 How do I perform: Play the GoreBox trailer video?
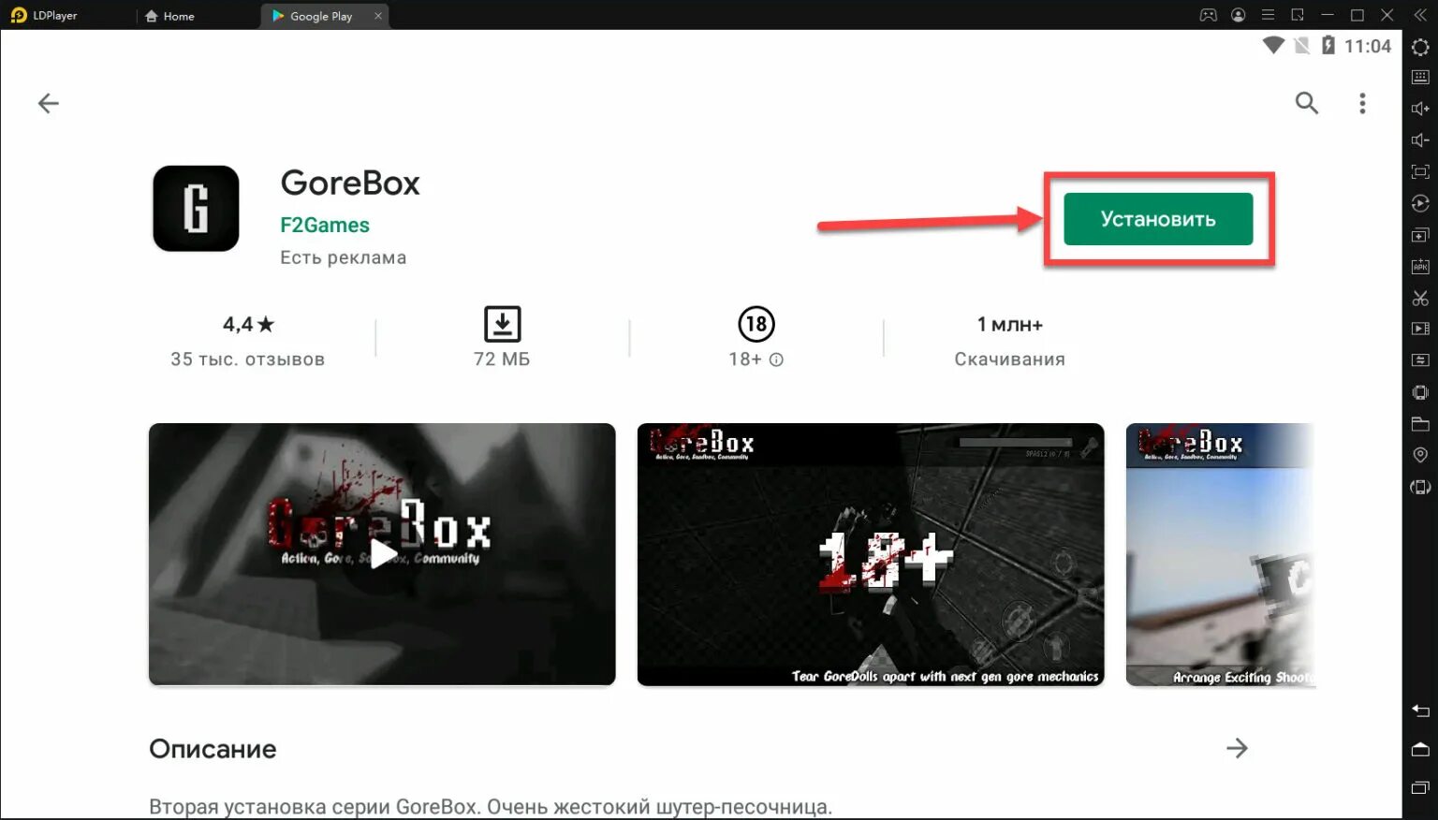[x=382, y=554]
